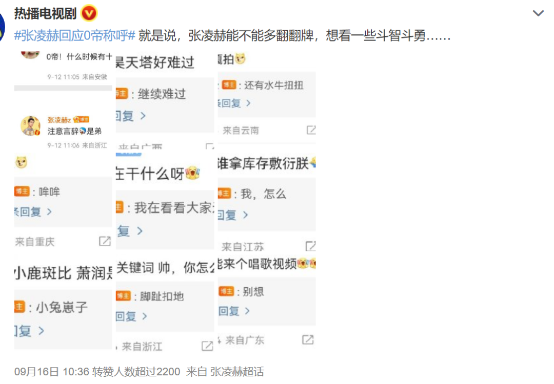
Task: Expand replies under 小兔崽子 comment
Action: coord(29,331)
